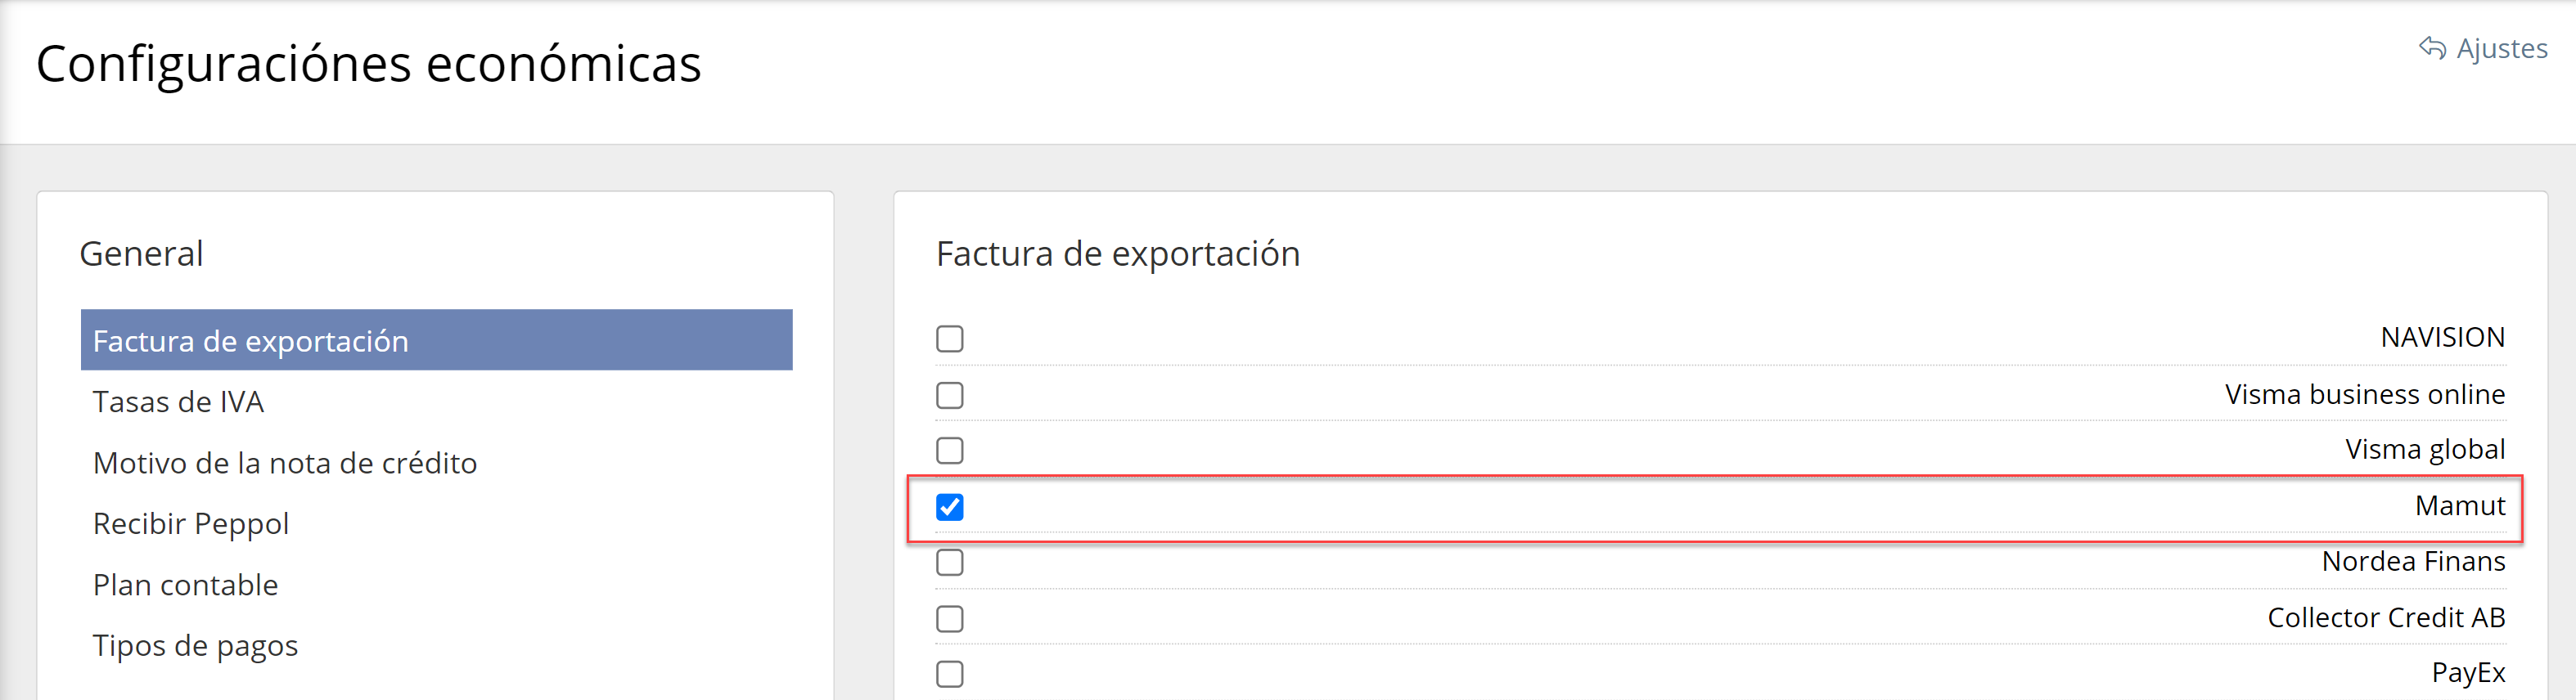
Task: Click the Nordea Finans label
Action: [2412, 562]
